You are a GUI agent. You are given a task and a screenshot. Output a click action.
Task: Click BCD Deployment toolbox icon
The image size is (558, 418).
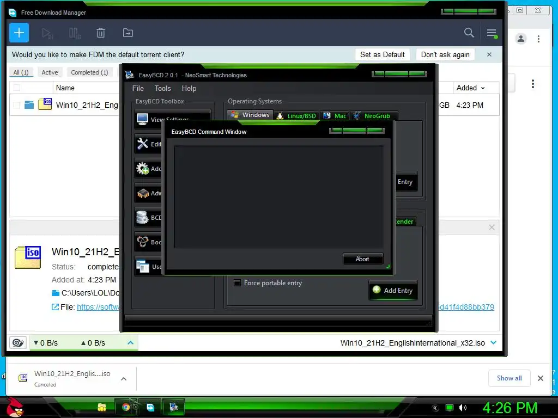143,242
